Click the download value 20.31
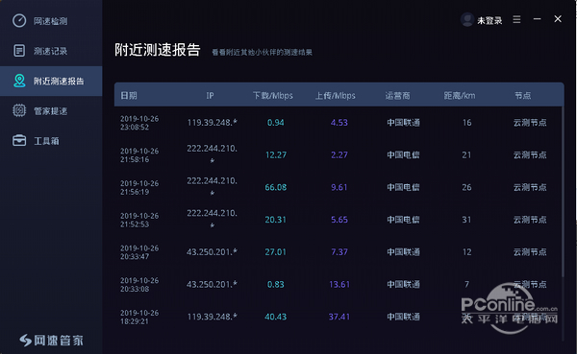 tap(276, 220)
